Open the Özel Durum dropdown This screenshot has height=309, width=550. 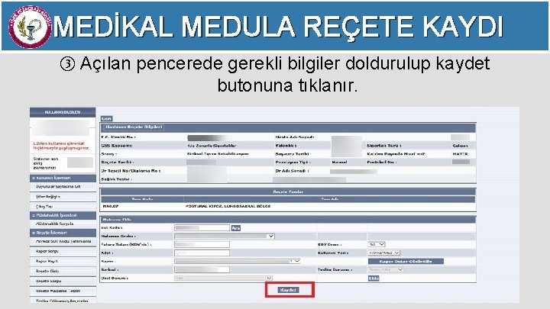click(x=223, y=278)
